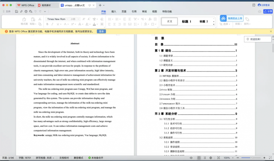Click the Bold formatting icon
The height and width of the screenshot is (161, 274).
pos(47,24)
